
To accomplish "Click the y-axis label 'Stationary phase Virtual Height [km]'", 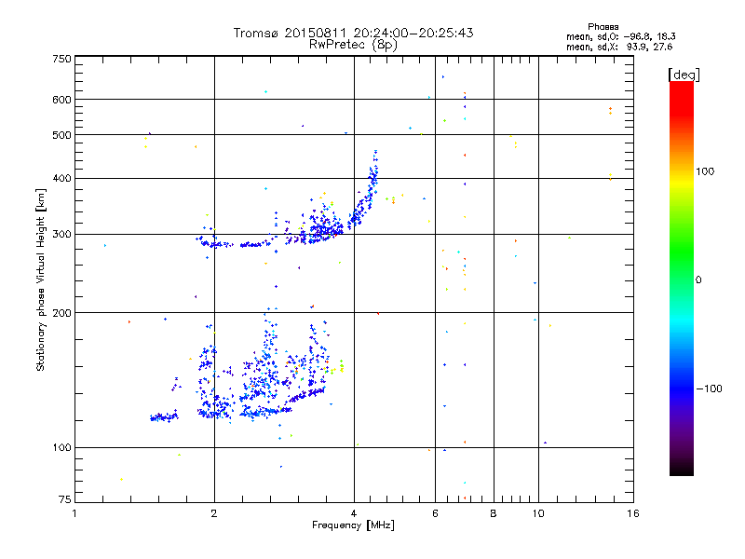I will coord(40,279).
